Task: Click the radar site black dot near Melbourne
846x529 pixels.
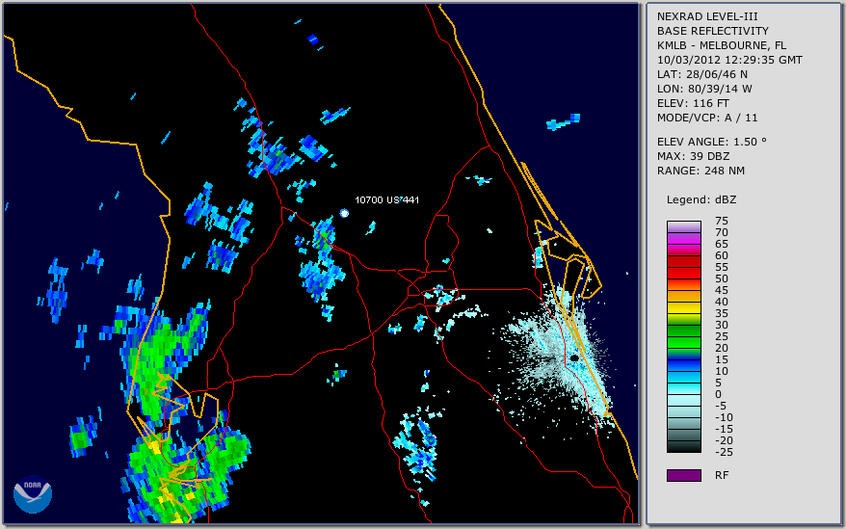Action: (x=574, y=357)
